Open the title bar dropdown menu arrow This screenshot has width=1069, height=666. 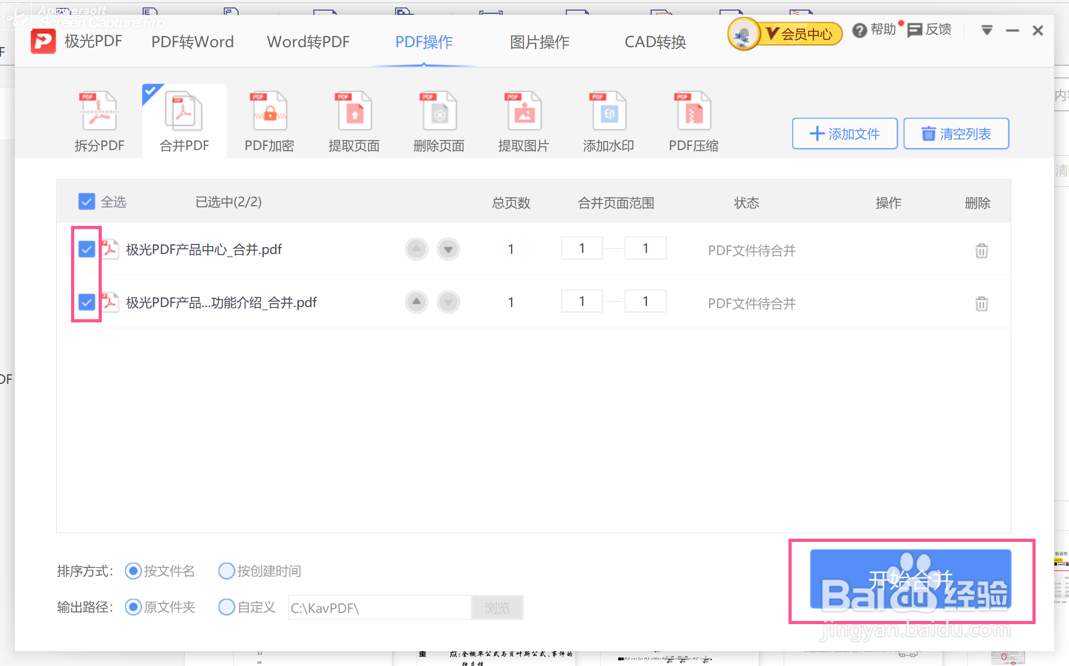(x=987, y=30)
